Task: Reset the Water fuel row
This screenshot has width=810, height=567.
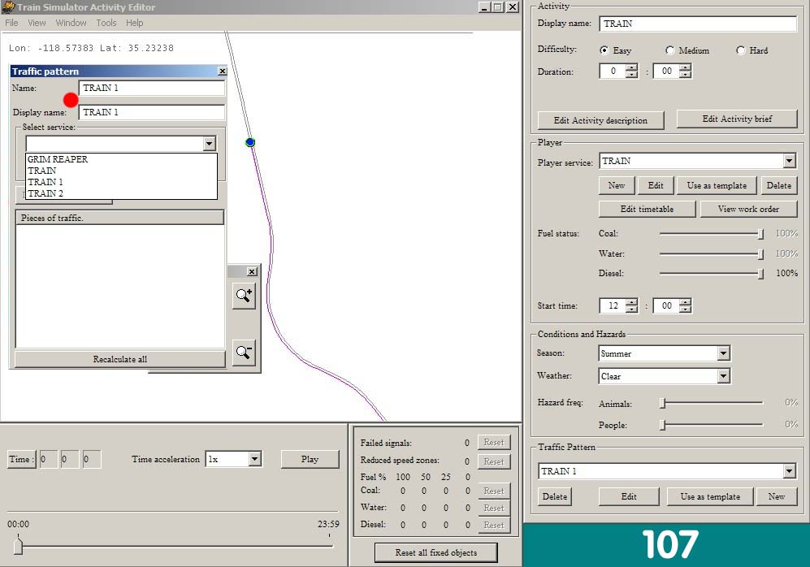Action: click(x=494, y=509)
